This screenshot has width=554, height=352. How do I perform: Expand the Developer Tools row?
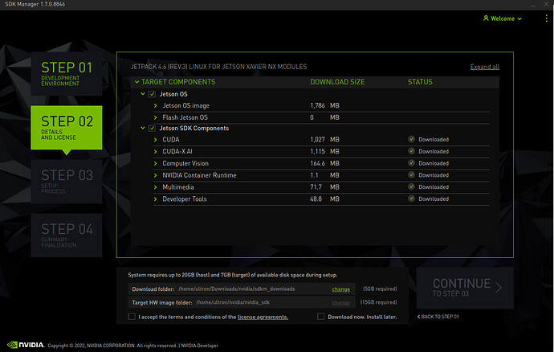[x=156, y=199]
